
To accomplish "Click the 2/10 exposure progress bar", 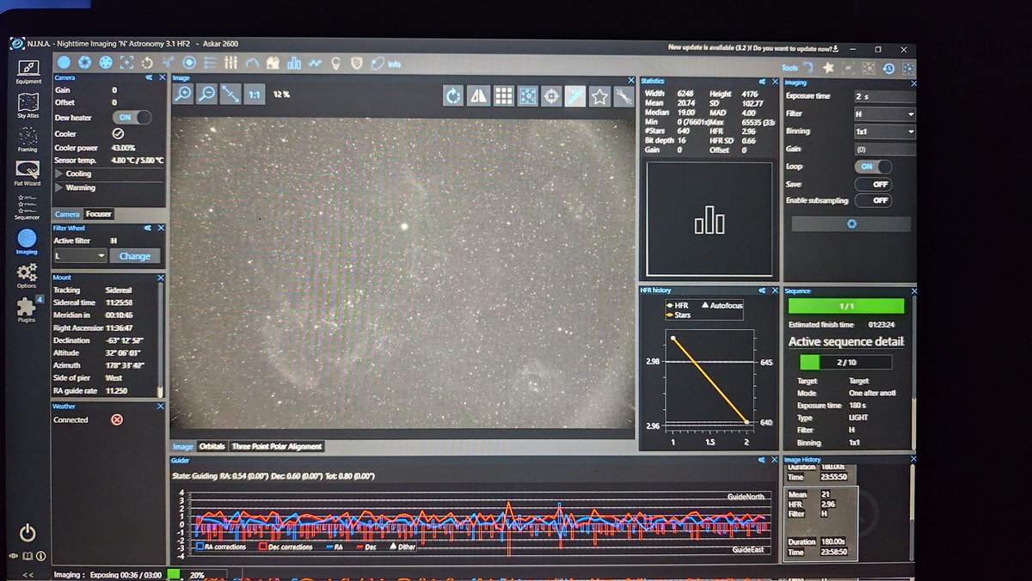I will [x=845, y=363].
